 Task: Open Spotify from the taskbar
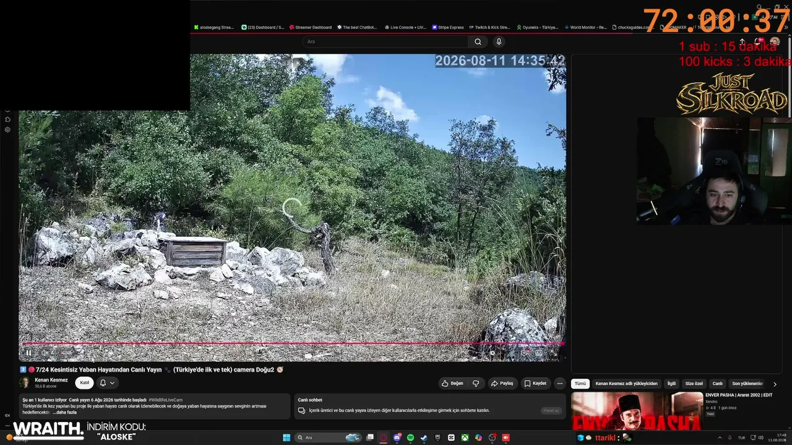tap(411, 438)
